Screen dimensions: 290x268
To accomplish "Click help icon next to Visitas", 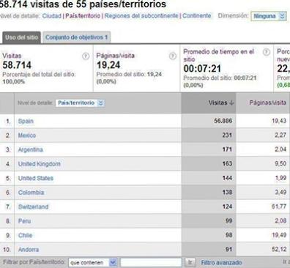I will point(86,56).
